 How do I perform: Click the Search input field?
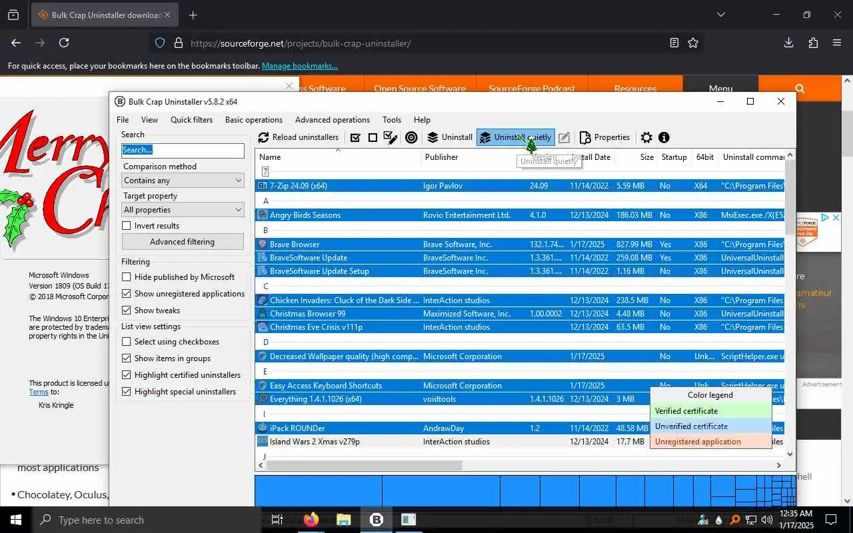[183, 150]
